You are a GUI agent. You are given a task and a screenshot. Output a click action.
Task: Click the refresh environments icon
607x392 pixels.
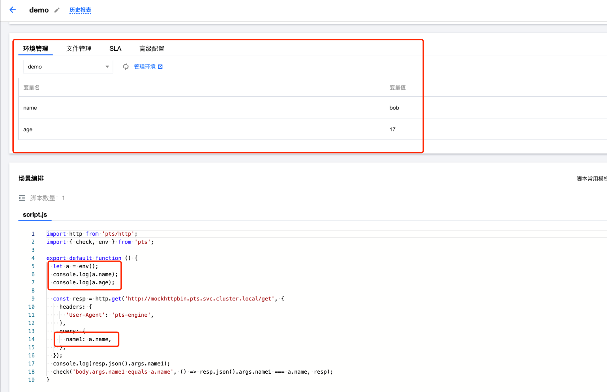(126, 67)
